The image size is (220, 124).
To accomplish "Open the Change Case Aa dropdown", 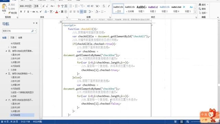I will (x=53, y=6).
